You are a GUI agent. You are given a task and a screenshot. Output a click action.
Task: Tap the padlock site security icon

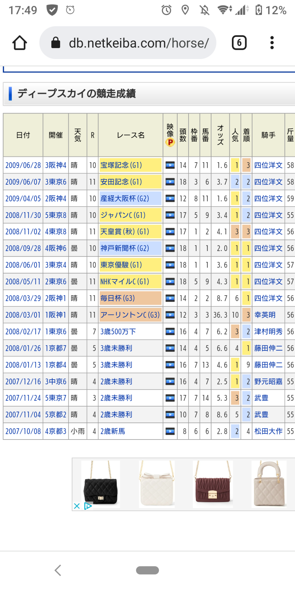[55, 43]
